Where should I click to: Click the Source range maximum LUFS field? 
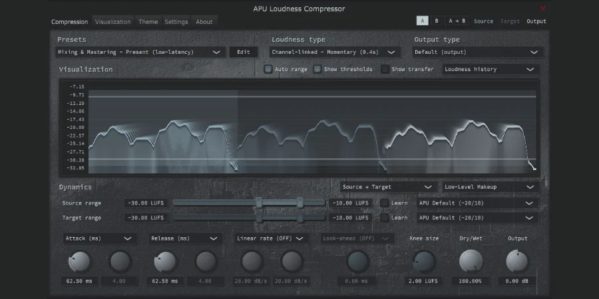[x=350, y=203]
